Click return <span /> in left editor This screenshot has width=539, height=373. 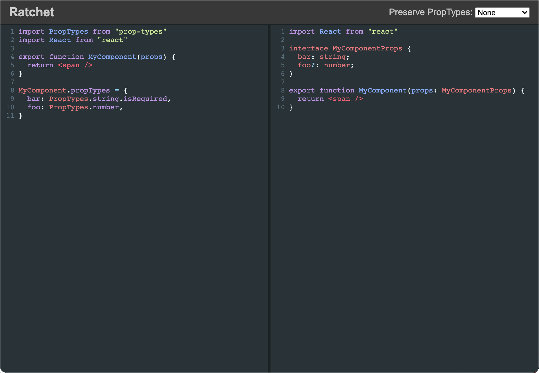(60, 65)
